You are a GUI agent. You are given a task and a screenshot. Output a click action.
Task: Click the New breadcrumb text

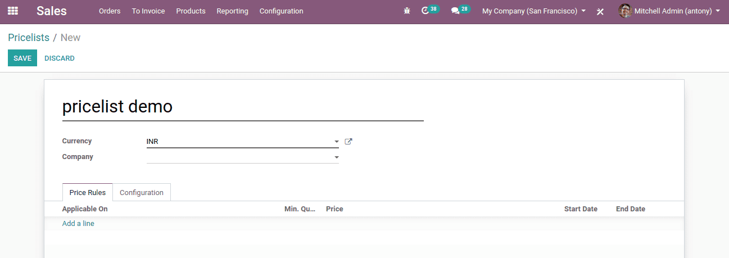coord(70,38)
